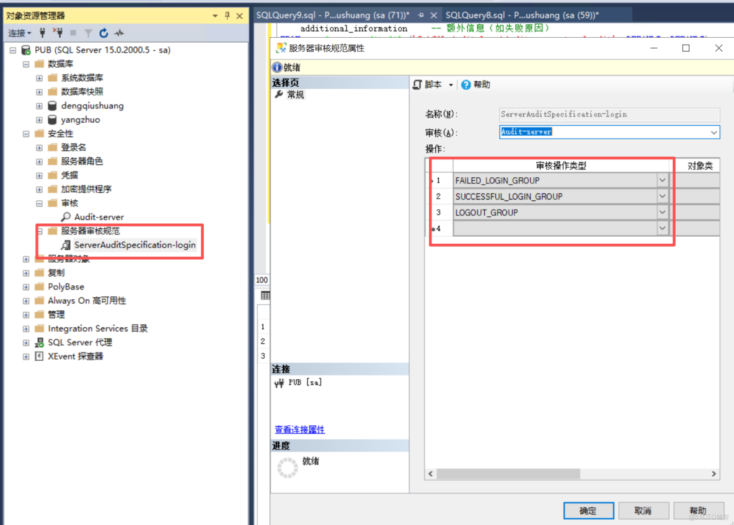Click the Object Explorer filter icon
Screen dimensions: 734x525
pos(87,32)
